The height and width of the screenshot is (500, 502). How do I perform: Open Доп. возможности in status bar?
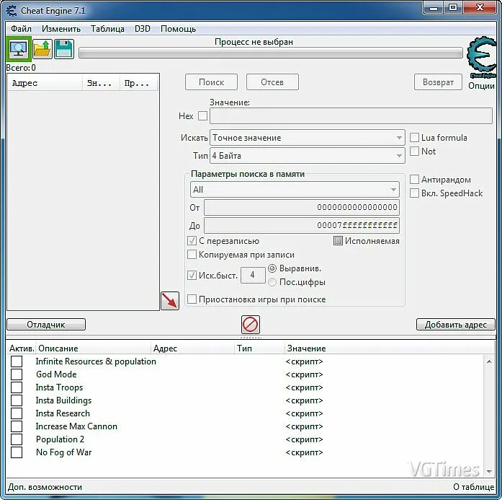45,487
